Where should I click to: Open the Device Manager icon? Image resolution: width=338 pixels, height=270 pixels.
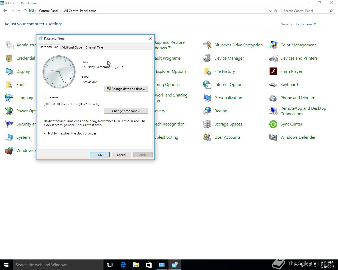[x=207, y=58]
